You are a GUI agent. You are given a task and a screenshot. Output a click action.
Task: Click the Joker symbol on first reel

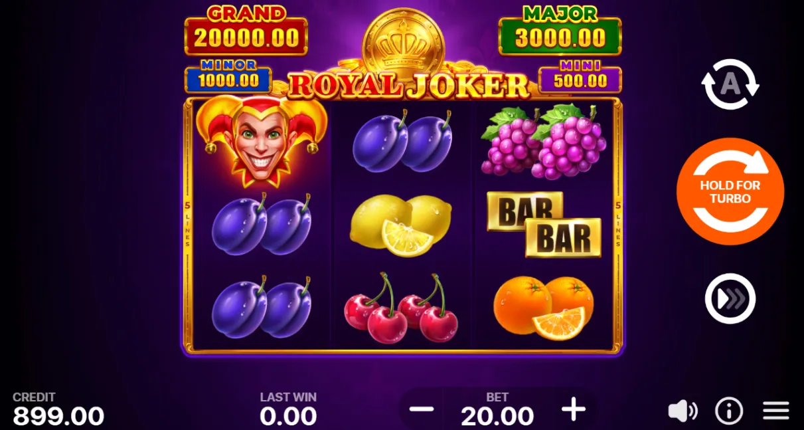pyautogui.click(x=261, y=142)
